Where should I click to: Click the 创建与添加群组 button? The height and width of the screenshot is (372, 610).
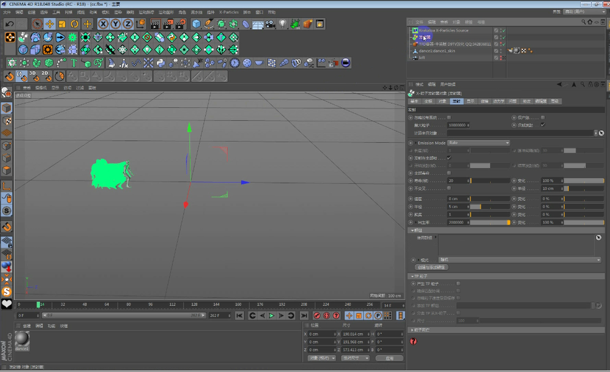click(x=431, y=267)
